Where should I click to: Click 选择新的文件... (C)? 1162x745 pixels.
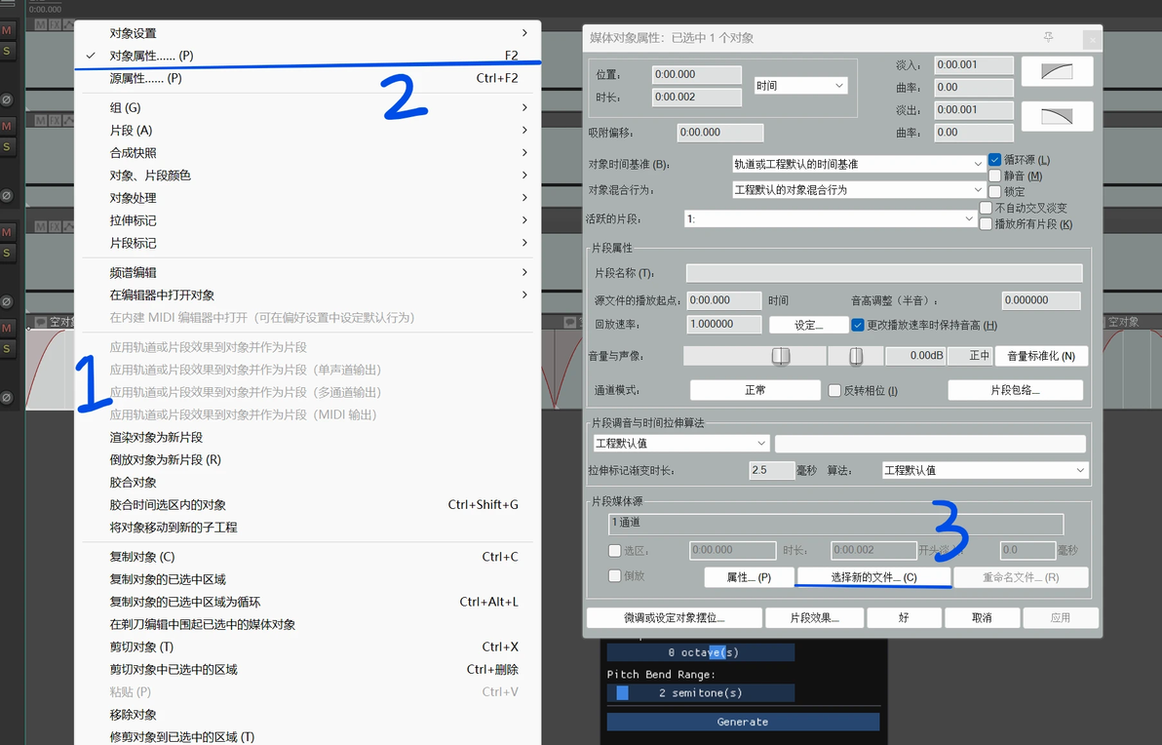(x=873, y=576)
